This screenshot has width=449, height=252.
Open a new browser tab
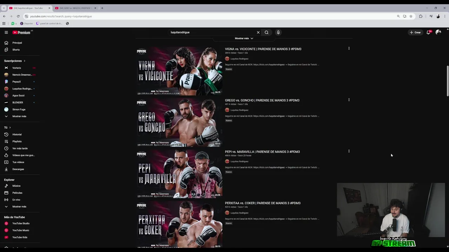click(x=102, y=8)
